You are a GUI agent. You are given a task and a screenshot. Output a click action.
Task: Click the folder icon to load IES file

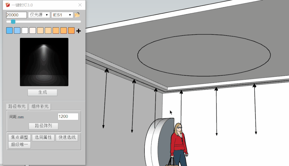point(77,15)
